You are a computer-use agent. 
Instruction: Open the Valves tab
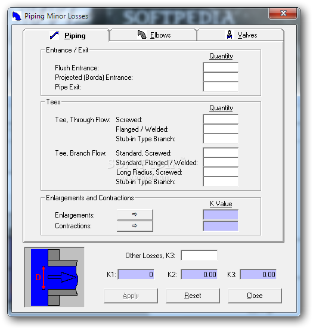click(x=241, y=35)
